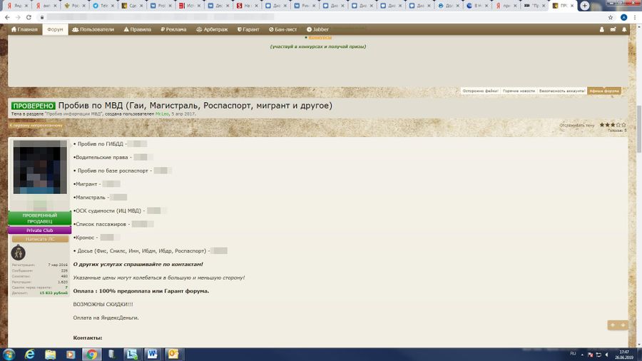This screenshot has width=642, height=361.
Task: Click deposit 15 833 рублей value
Action: coord(53,293)
